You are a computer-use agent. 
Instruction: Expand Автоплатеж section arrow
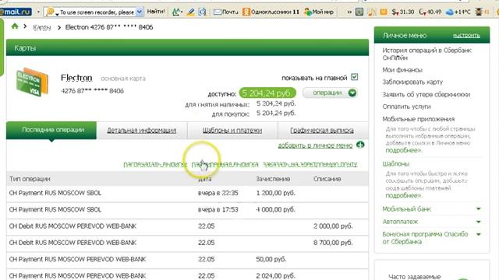[x=478, y=222]
